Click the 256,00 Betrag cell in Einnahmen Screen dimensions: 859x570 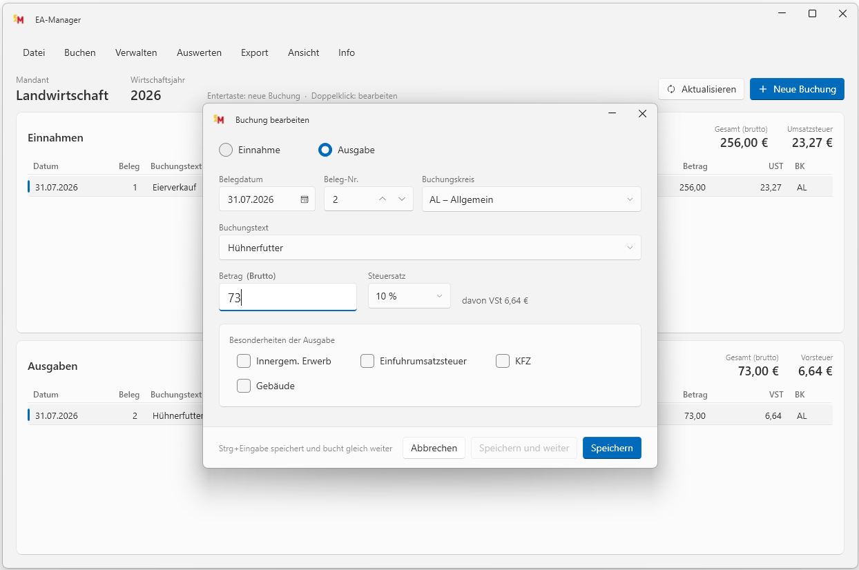693,187
